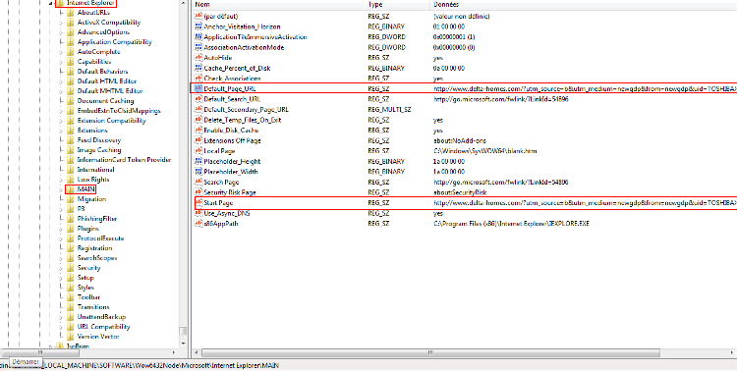Click the Placeholder_Height binary icon

coord(198,161)
